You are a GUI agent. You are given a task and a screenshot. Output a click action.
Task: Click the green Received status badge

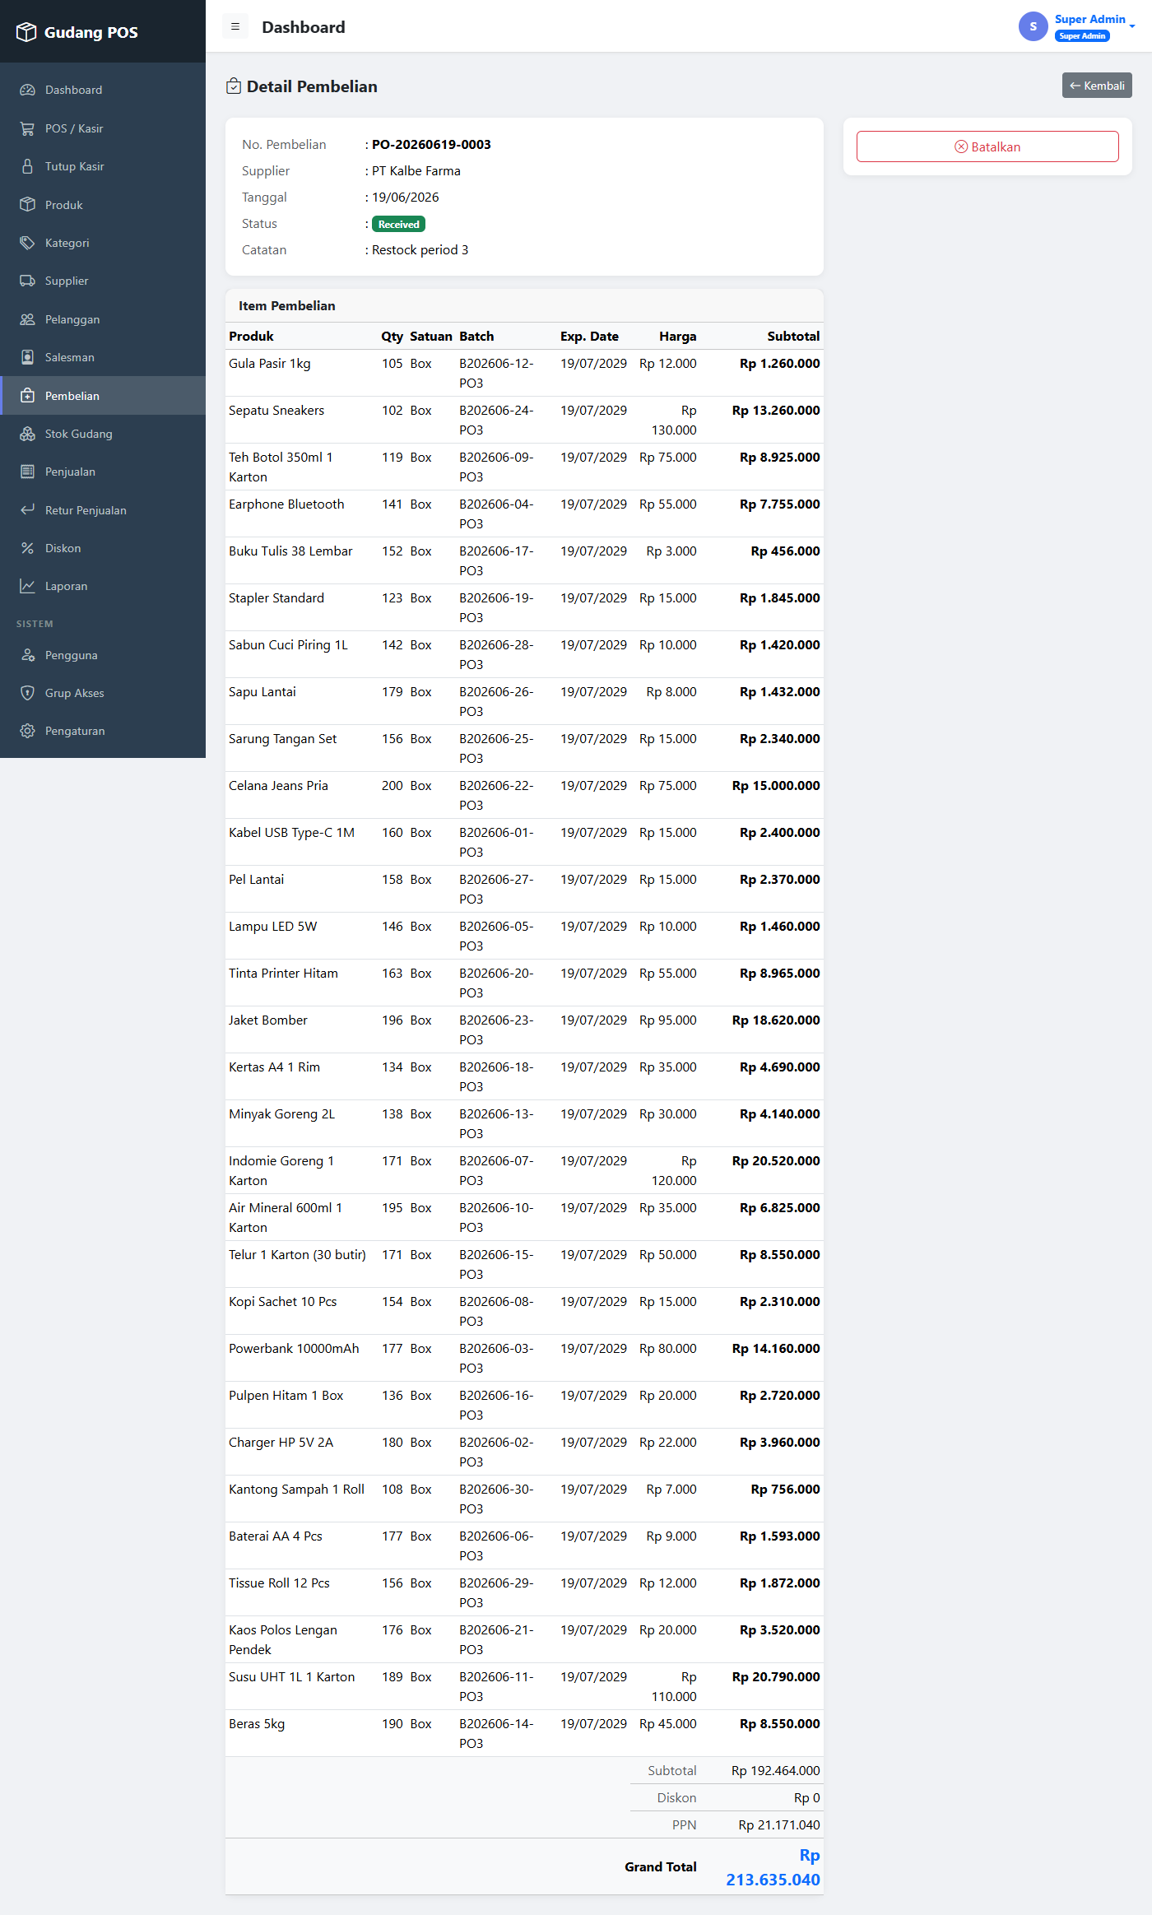click(398, 224)
